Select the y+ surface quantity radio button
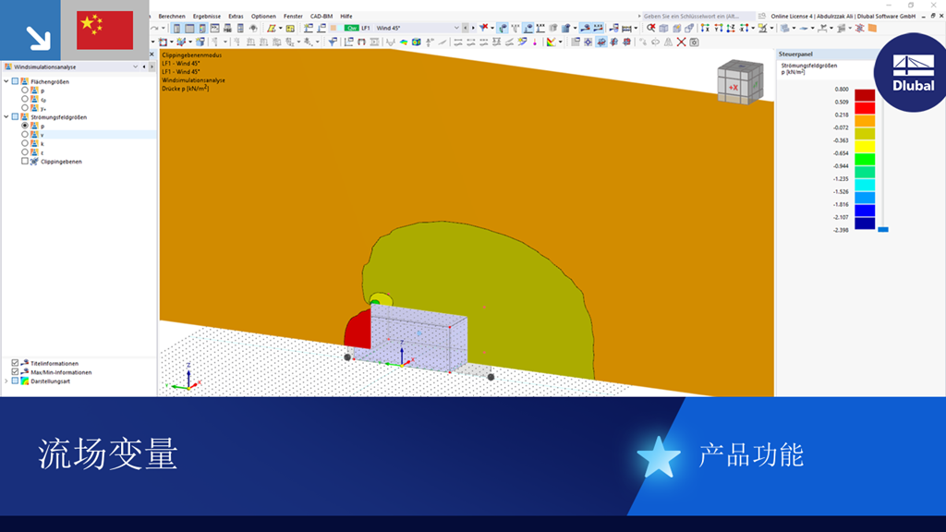The width and height of the screenshot is (946, 532). pyautogui.click(x=25, y=108)
